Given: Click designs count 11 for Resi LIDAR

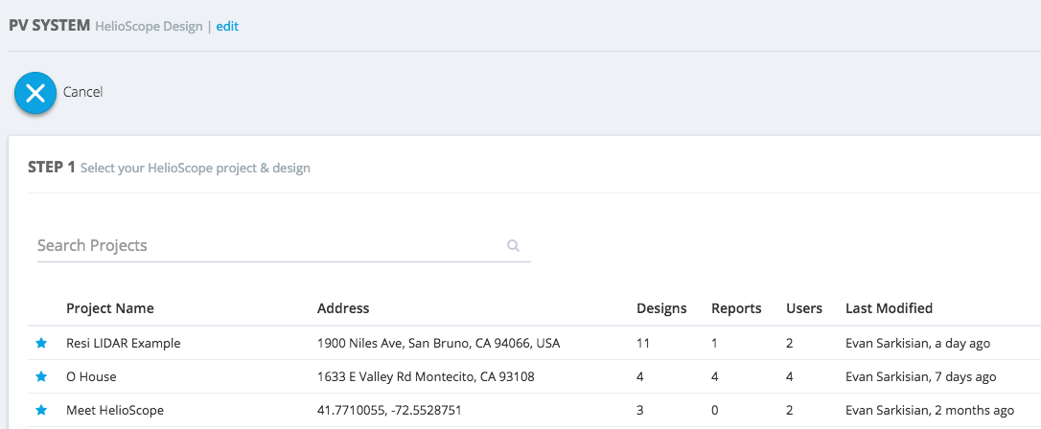Looking at the screenshot, I should [643, 344].
